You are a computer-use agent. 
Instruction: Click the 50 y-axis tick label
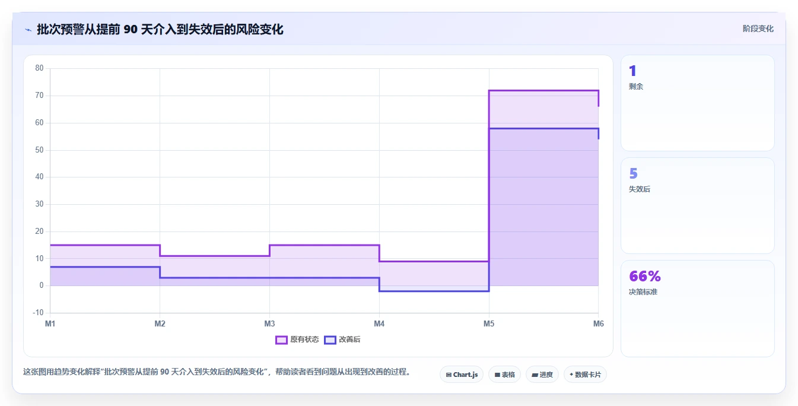point(40,150)
